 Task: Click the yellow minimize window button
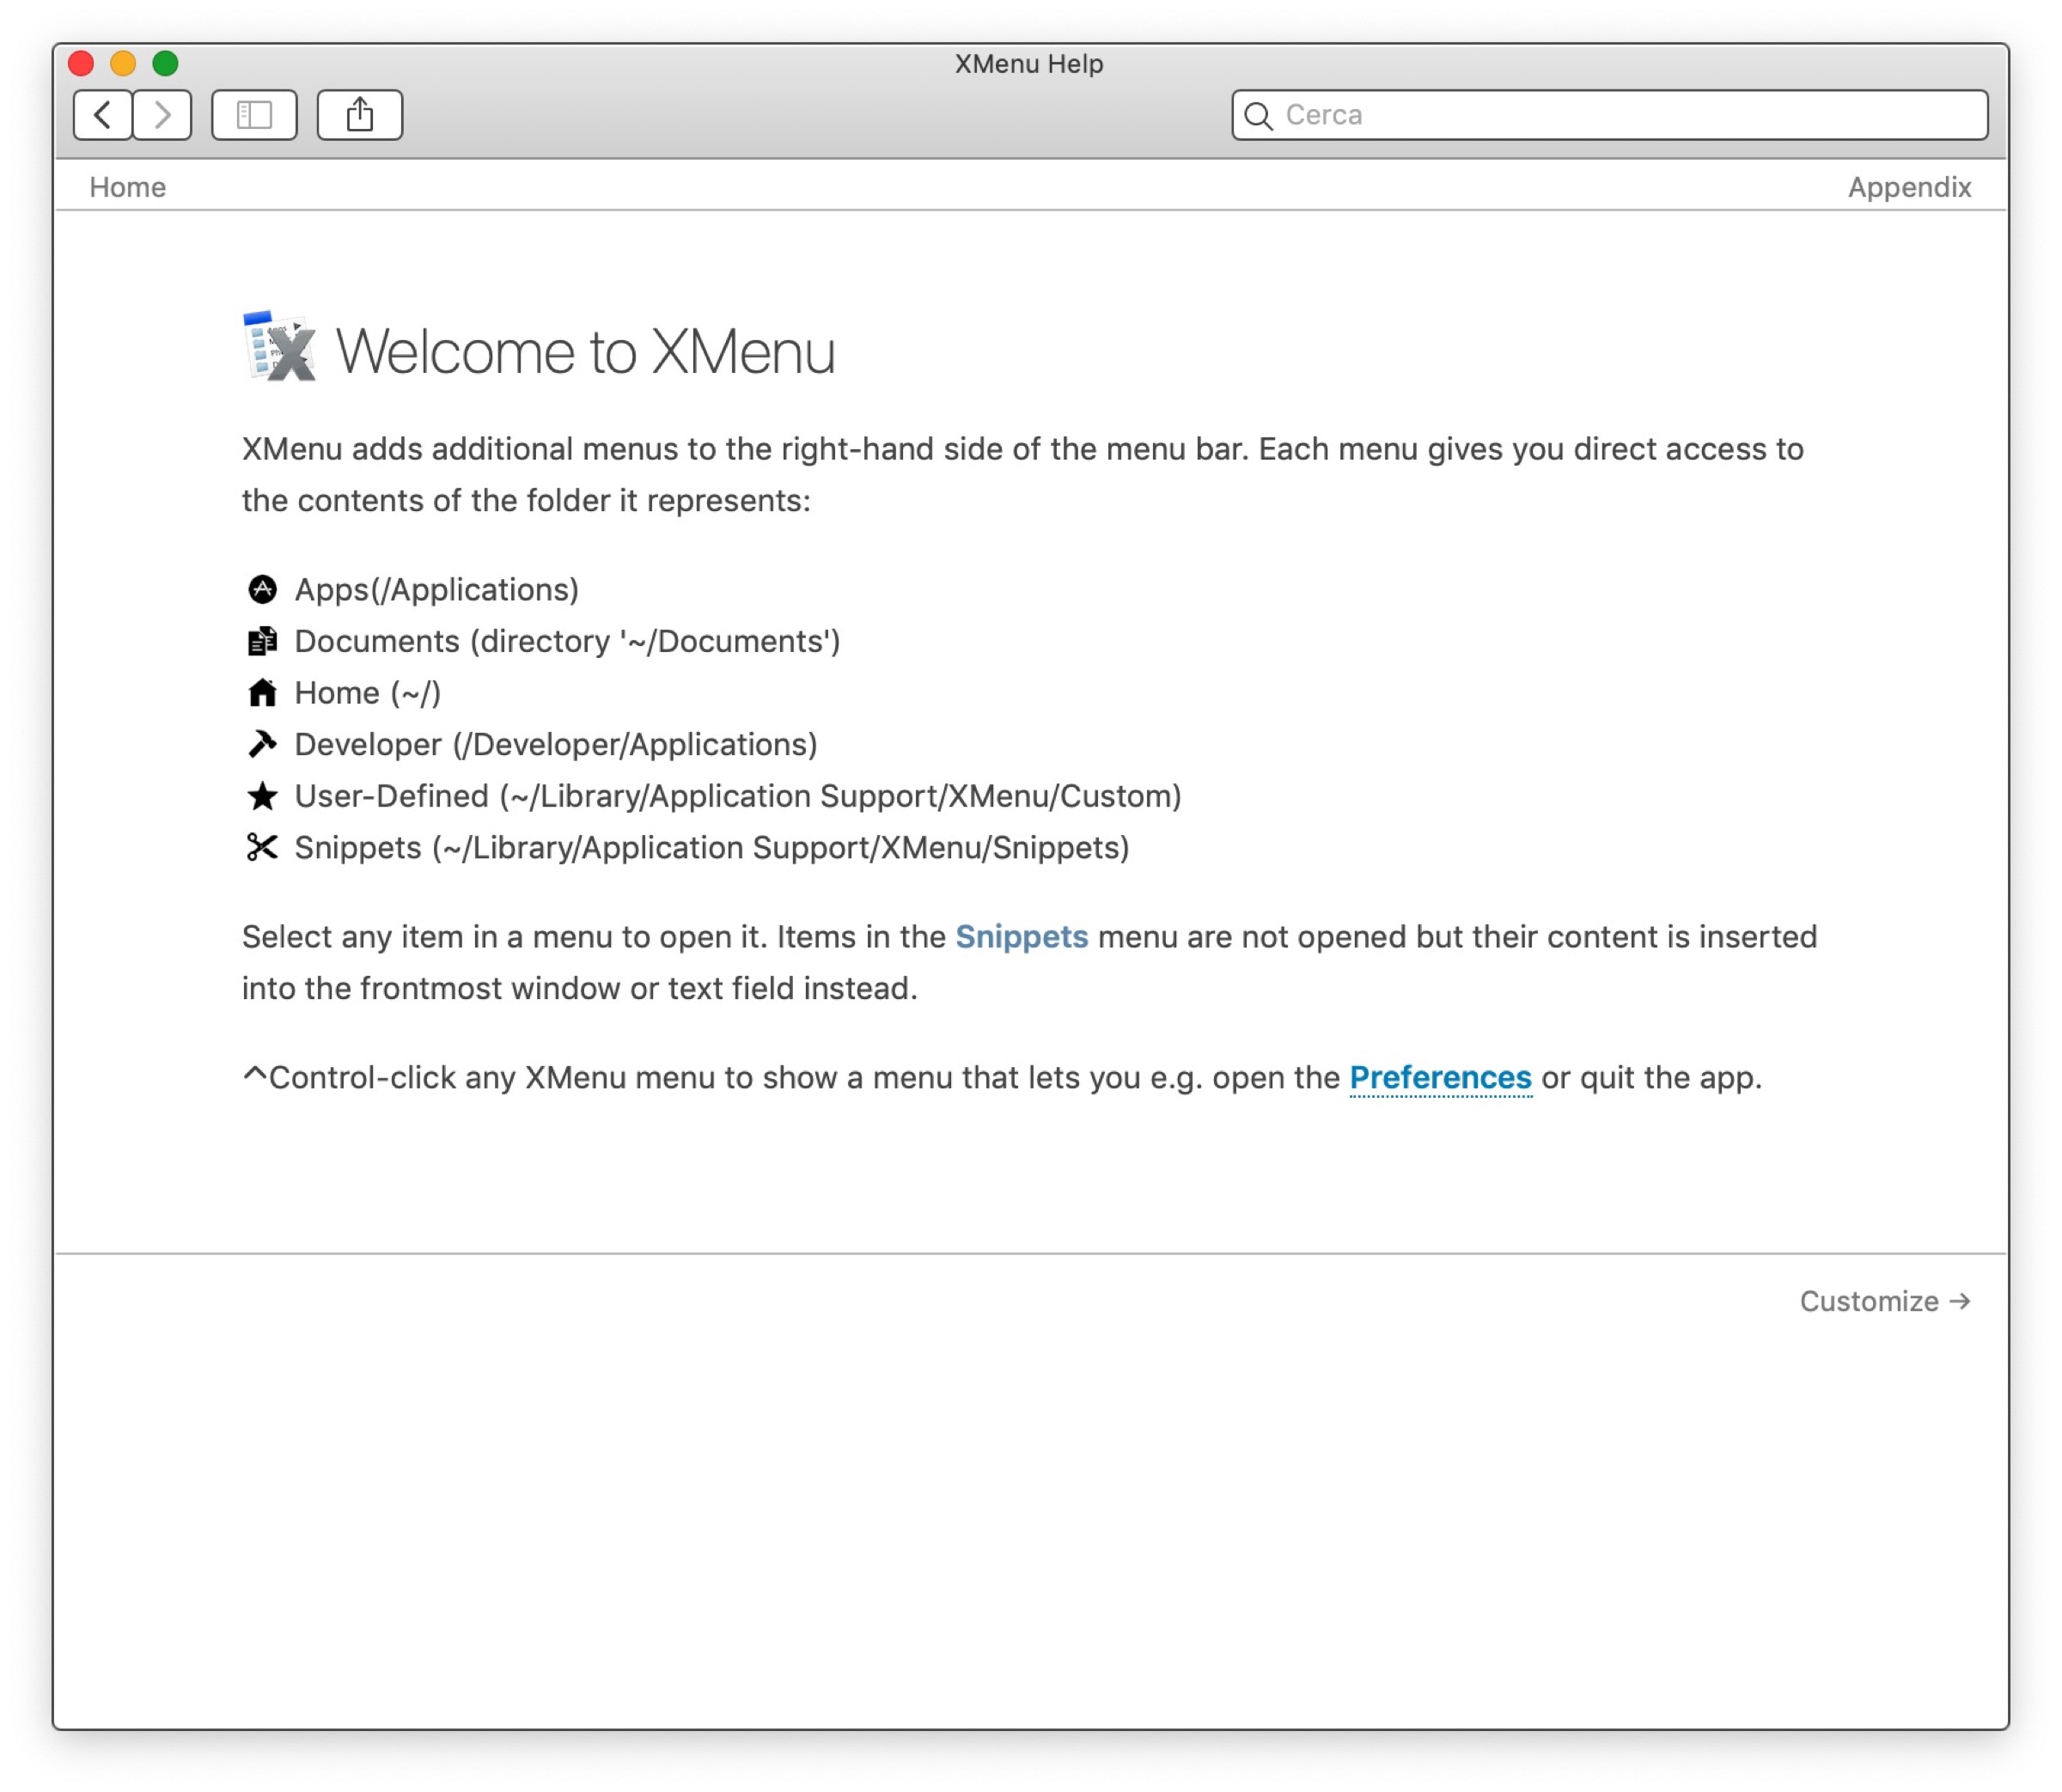(x=123, y=64)
